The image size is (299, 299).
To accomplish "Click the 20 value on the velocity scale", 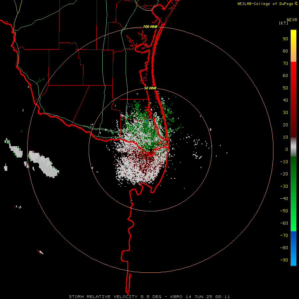I will point(285,125).
